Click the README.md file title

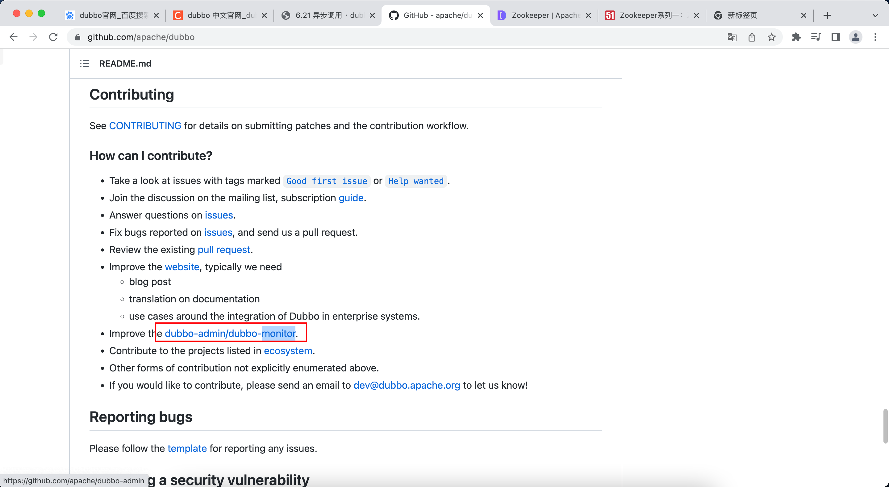[x=125, y=63]
